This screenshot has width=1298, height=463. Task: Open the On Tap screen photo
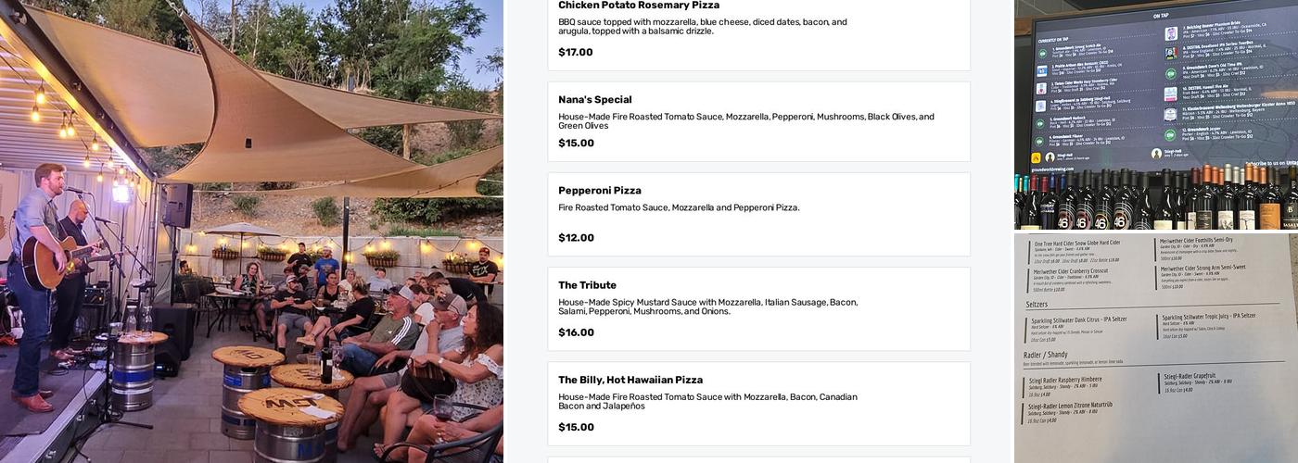[1156, 114]
